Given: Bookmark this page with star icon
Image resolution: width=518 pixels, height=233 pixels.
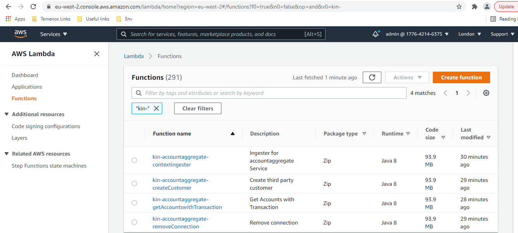Looking at the screenshot, I should (459, 7).
